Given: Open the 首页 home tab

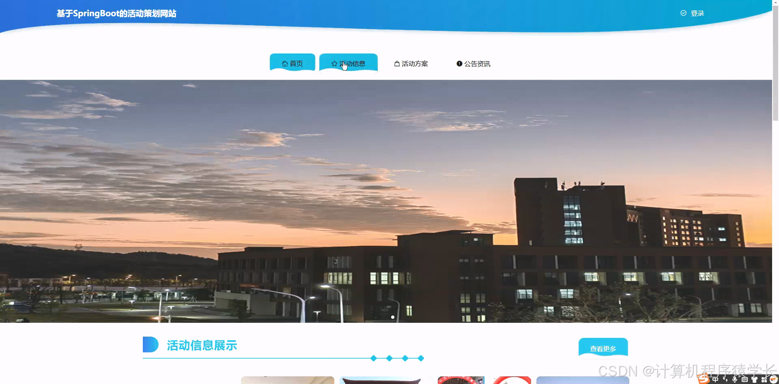Looking at the screenshot, I should coord(293,63).
